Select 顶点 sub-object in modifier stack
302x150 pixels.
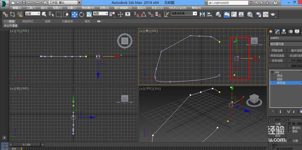click(280, 76)
